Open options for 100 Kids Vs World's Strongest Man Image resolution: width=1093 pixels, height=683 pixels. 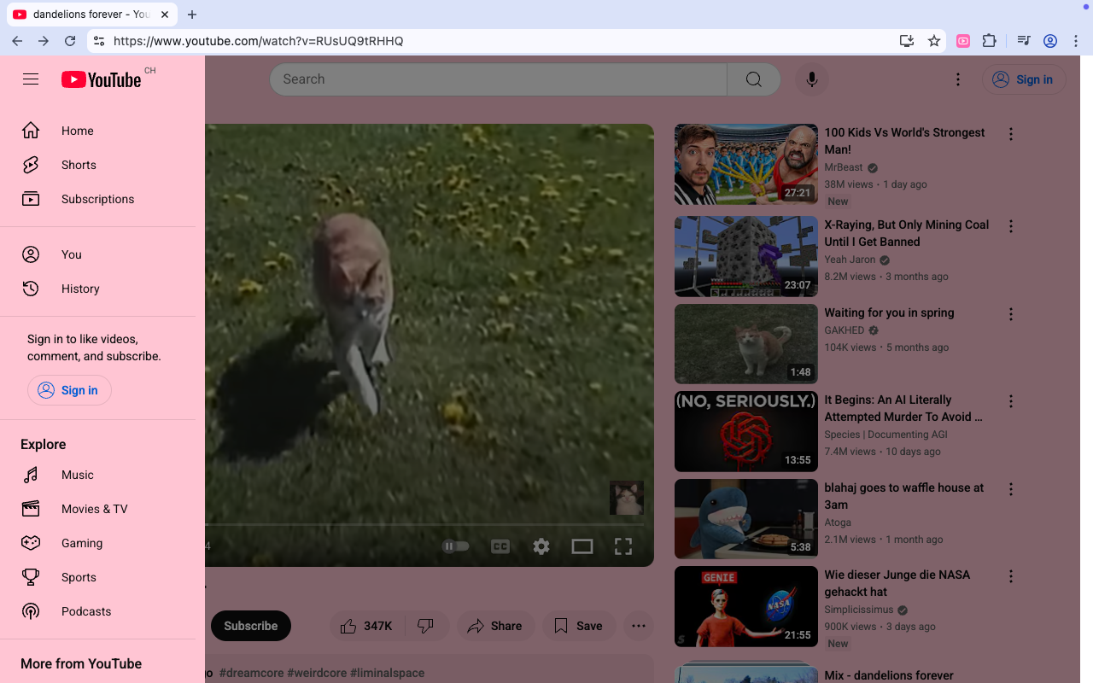coord(1011,134)
